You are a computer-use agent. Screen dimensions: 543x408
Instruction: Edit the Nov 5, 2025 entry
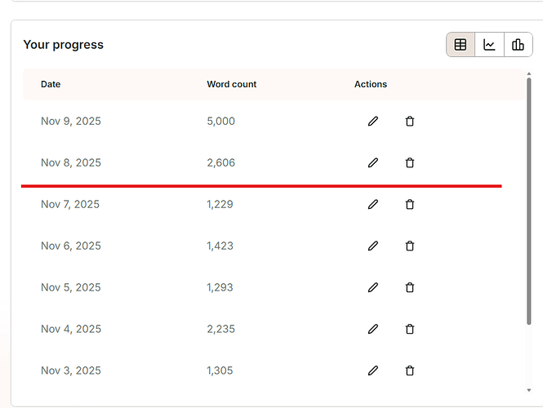click(373, 287)
